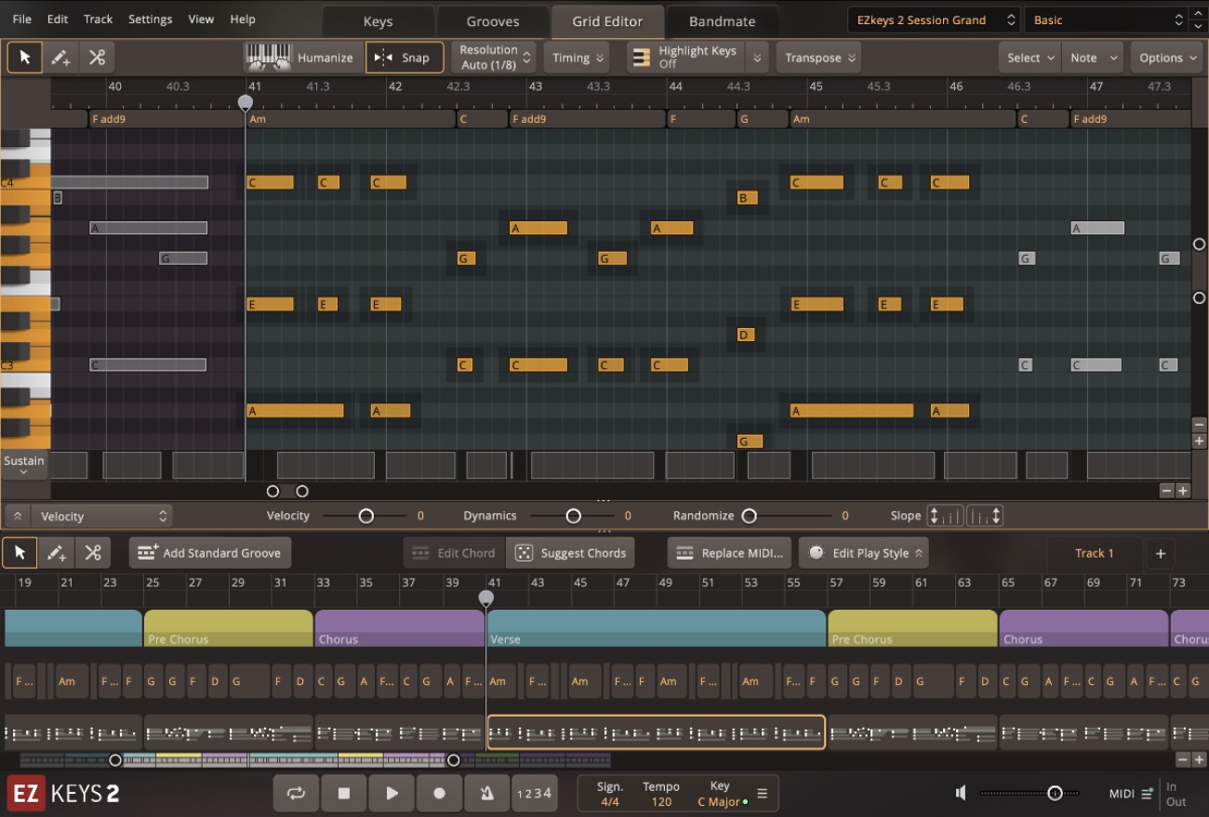Click Add Standard Groove
1209x817 pixels.
[209, 552]
